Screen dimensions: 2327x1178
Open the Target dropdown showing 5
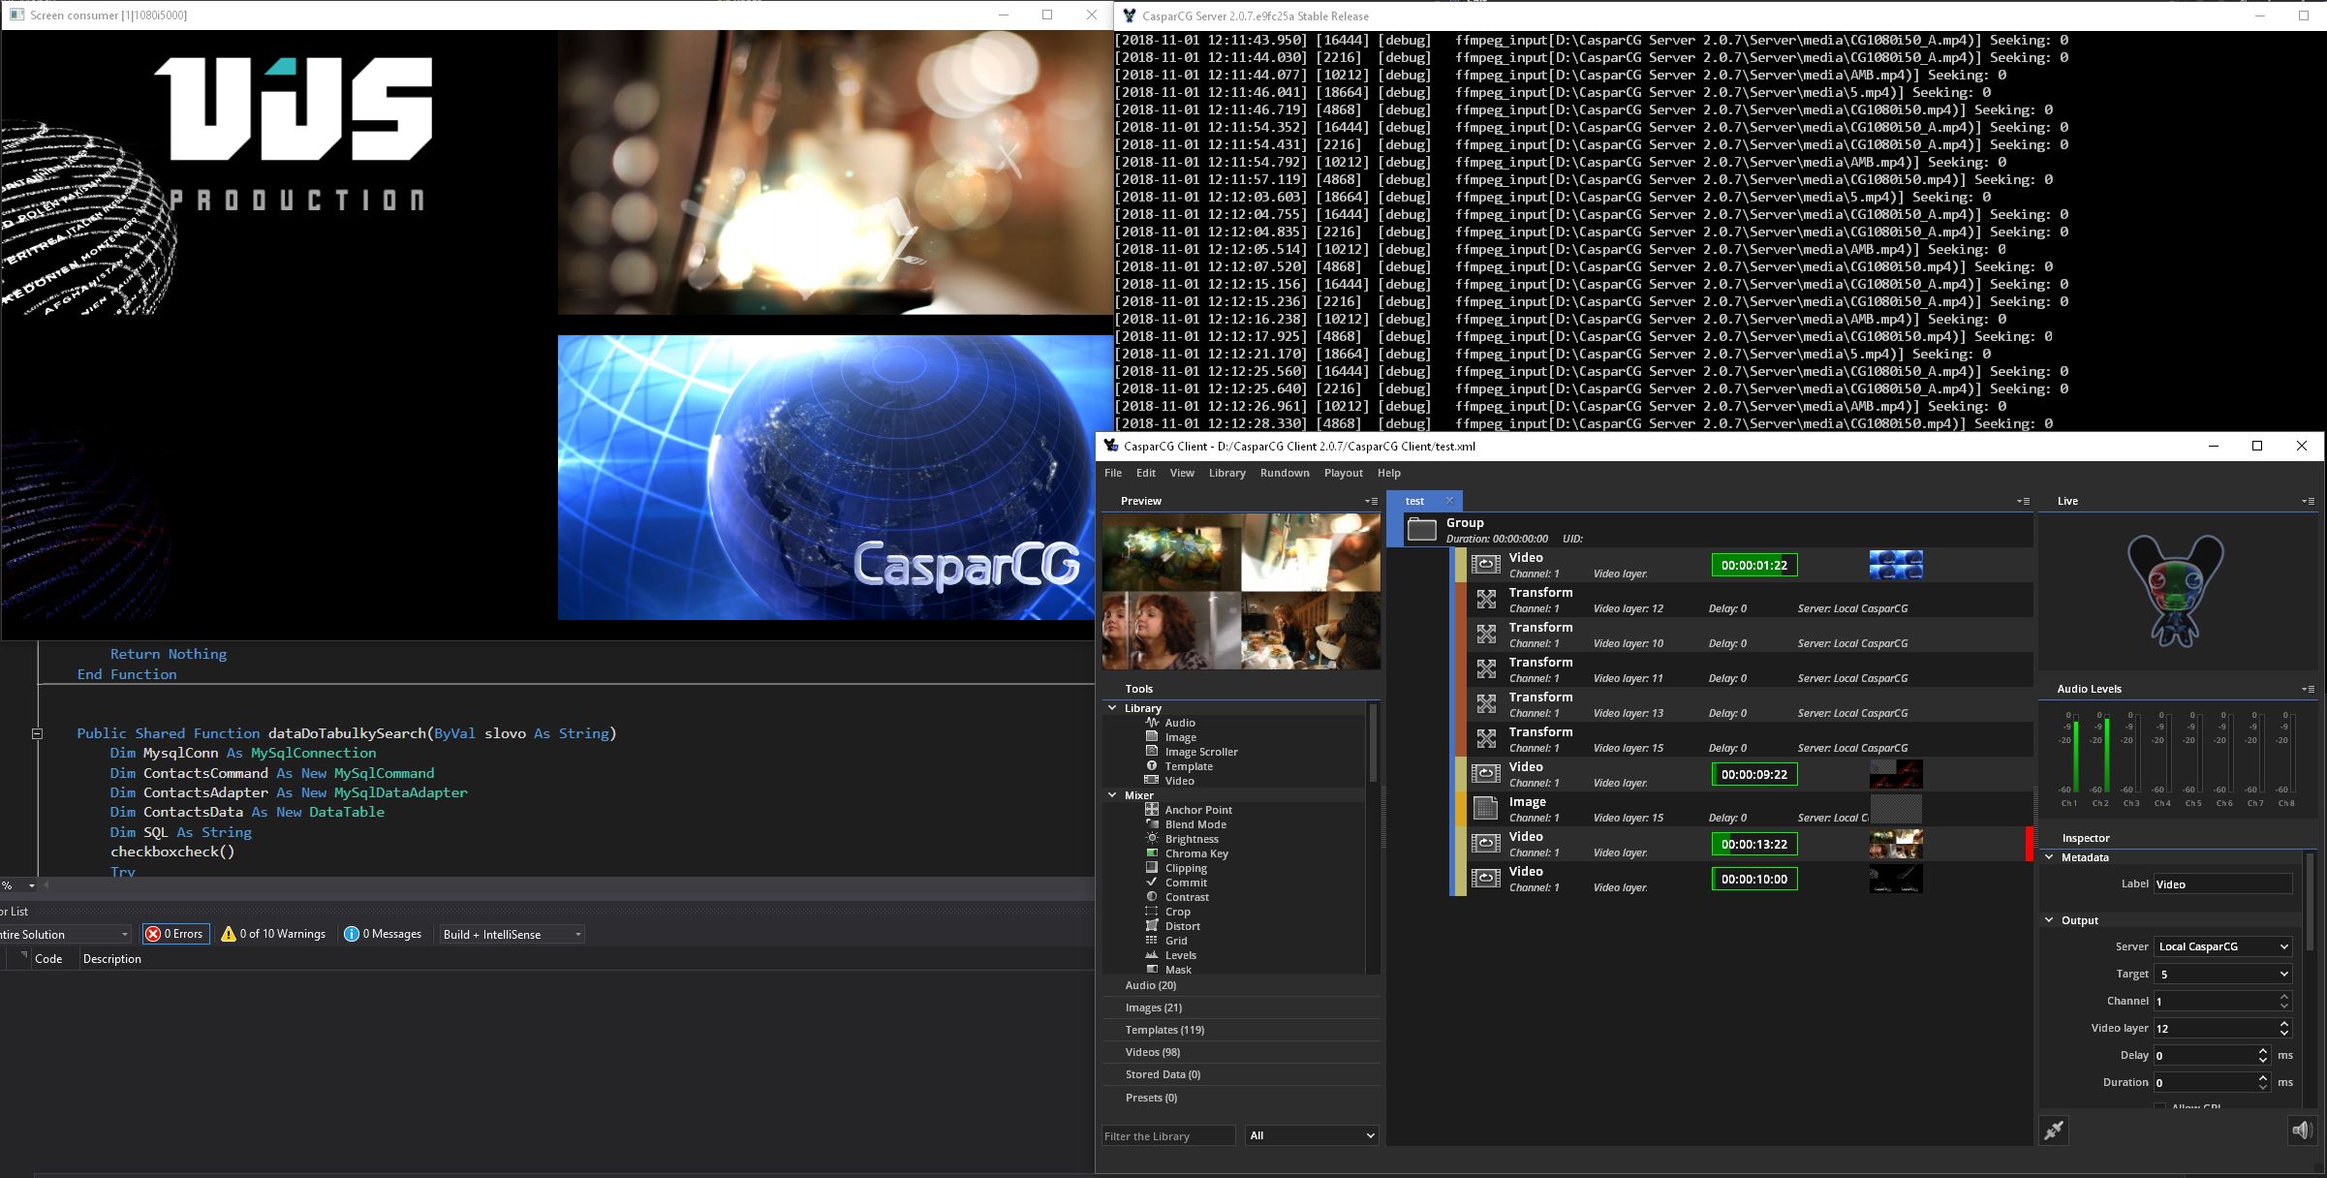click(x=2223, y=974)
